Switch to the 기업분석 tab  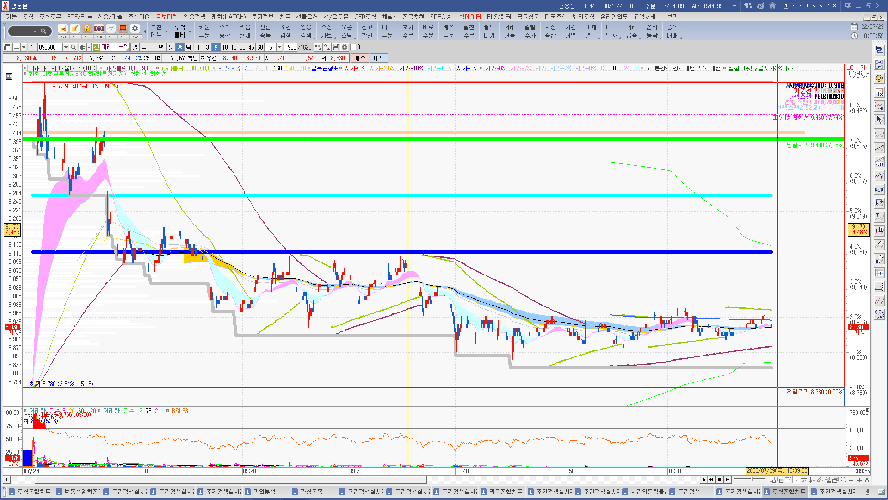pyautogui.click(x=264, y=492)
